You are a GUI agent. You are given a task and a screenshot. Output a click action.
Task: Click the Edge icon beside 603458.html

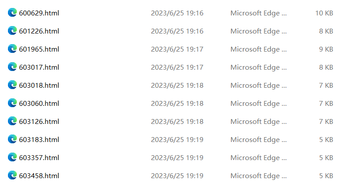point(12,176)
